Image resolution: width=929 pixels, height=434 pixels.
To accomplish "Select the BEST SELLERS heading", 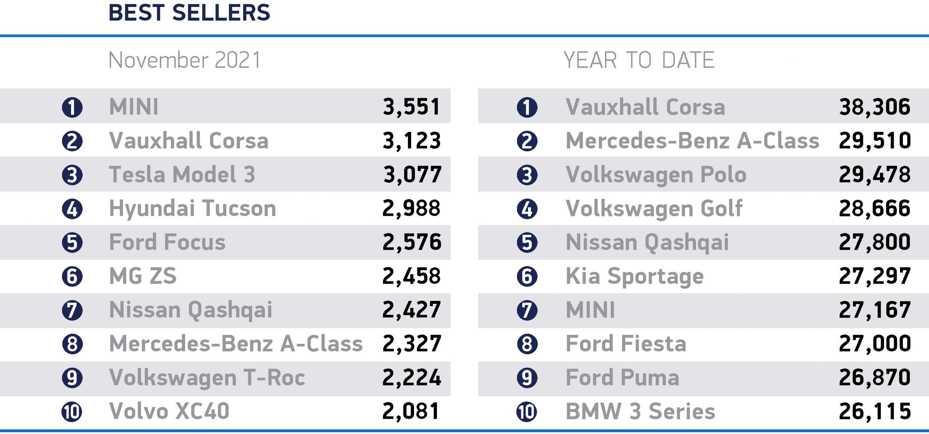I will (x=189, y=12).
